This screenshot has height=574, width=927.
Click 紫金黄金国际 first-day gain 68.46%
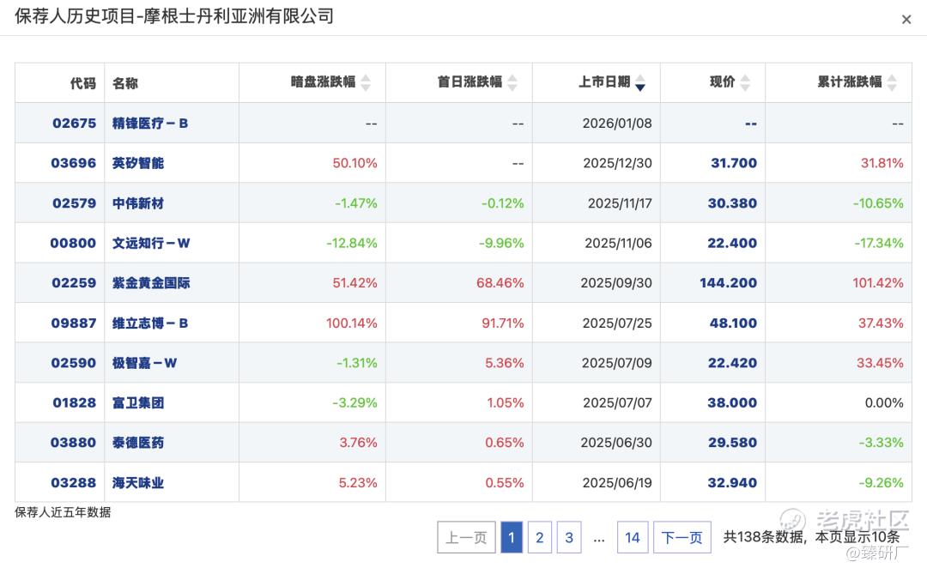500,283
